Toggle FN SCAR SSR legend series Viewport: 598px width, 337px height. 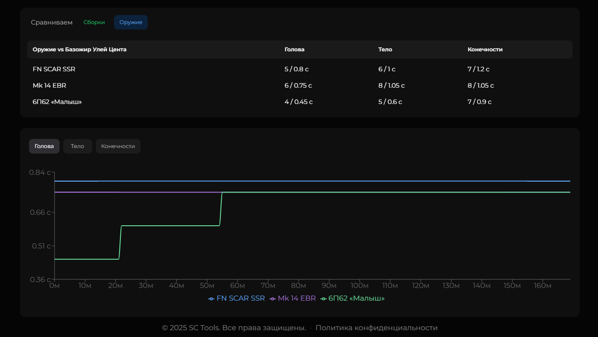(x=236, y=298)
